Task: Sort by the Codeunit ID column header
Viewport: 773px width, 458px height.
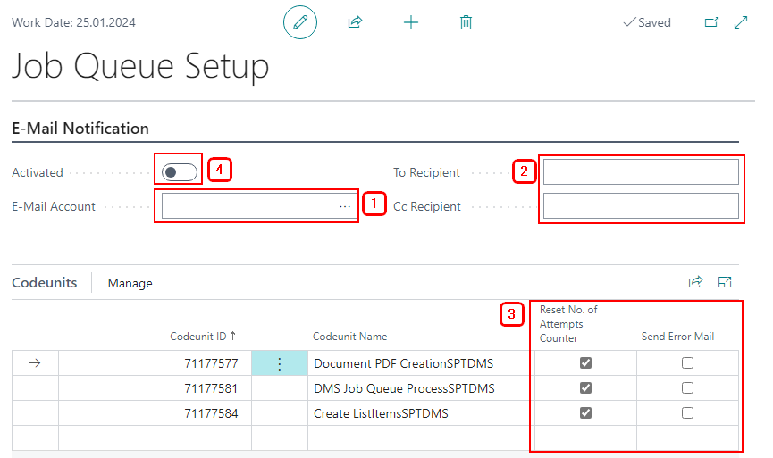Action: tap(203, 337)
